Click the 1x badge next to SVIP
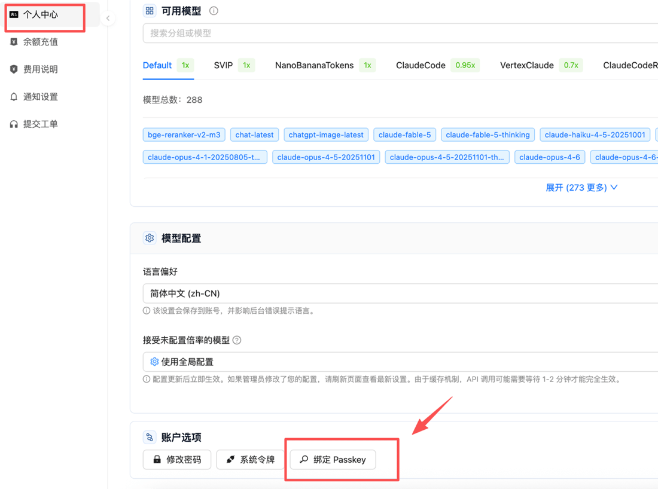Viewport: 658px width, 489px height. pos(246,65)
